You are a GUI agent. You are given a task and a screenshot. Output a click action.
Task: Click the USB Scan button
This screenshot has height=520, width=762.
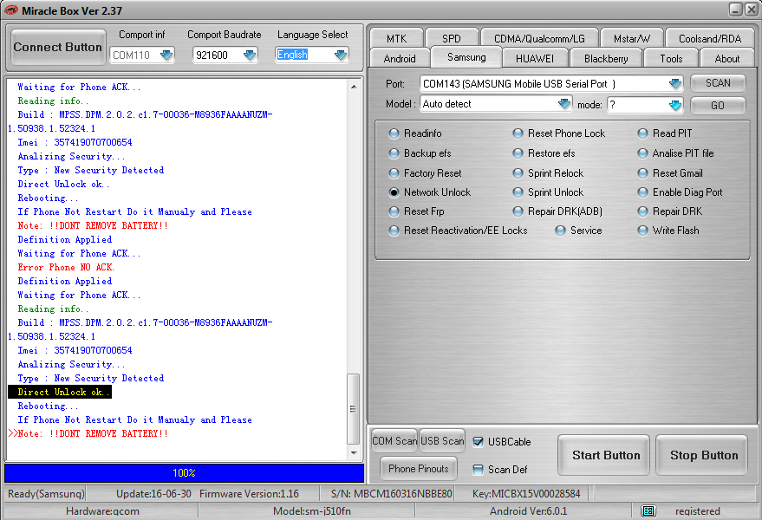442,441
